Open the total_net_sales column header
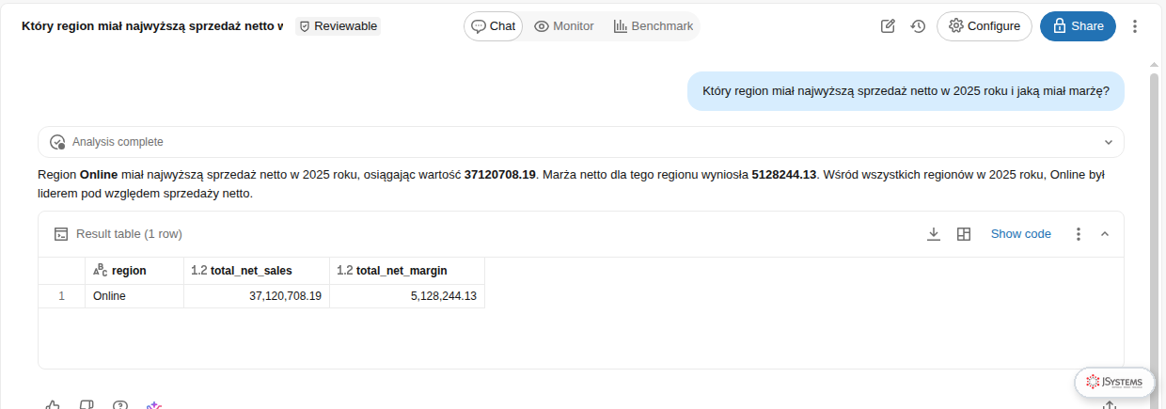1166x409 pixels. coord(257,271)
